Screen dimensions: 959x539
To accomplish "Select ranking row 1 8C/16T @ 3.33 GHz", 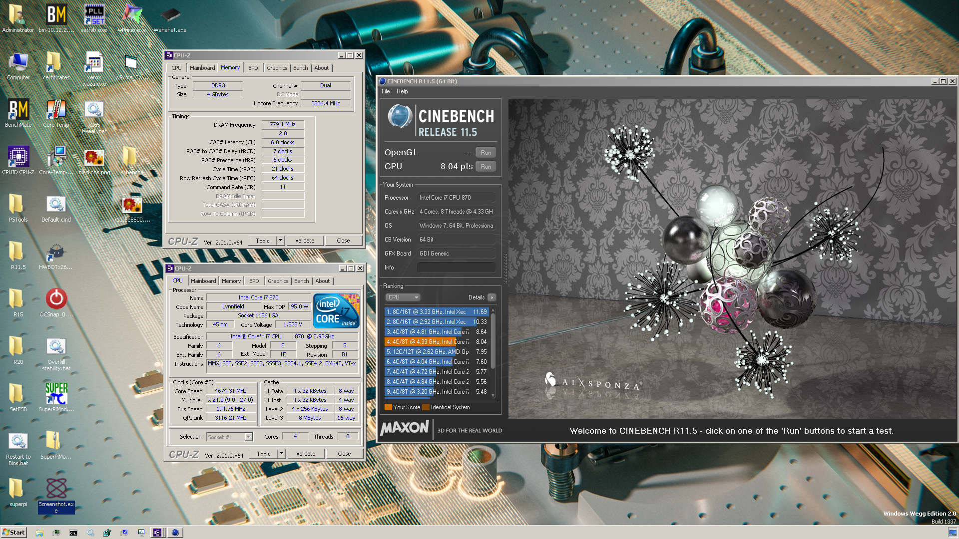I will [437, 312].
